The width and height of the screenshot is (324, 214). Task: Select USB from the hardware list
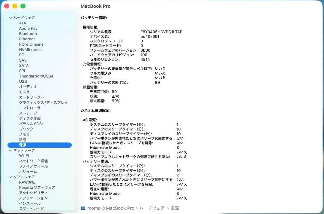pos(22,81)
